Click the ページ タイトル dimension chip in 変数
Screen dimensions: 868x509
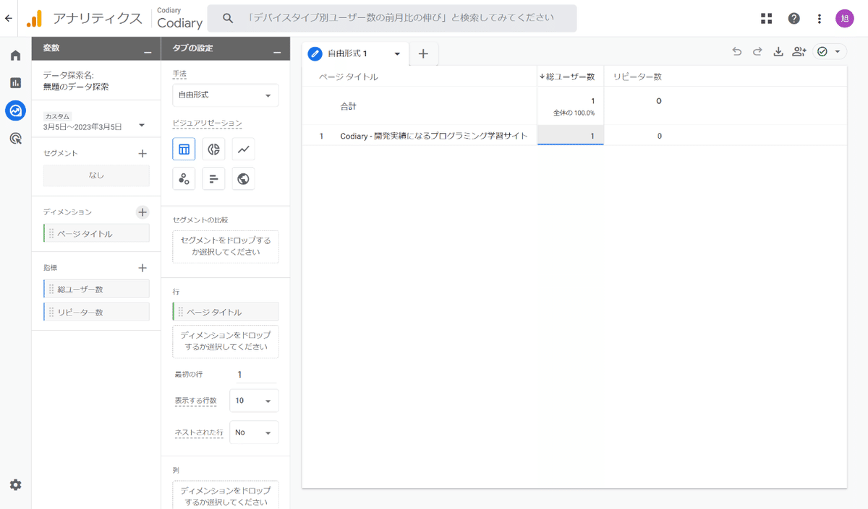click(96, 233)
